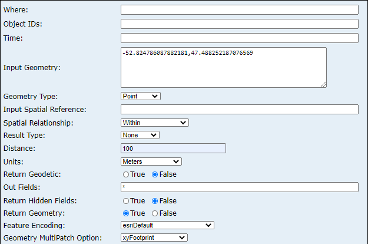Click the Input Spatial Reference field
368x244 pixels.
pyautogui.click(x=239, y=109)
